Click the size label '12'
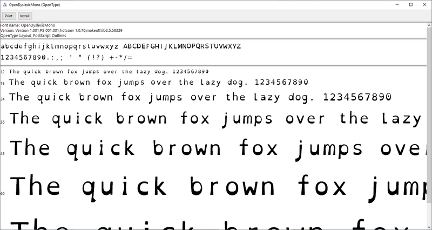432x230 pixels. click(3, 72)
